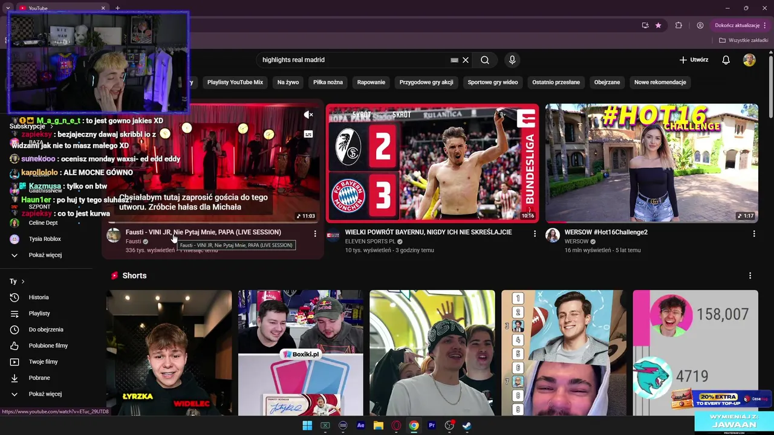Viewport: 774px width, 435px height.
Task: Select the Playlisty YouTube Mix filter chip
Action: [x=235, y=82]
